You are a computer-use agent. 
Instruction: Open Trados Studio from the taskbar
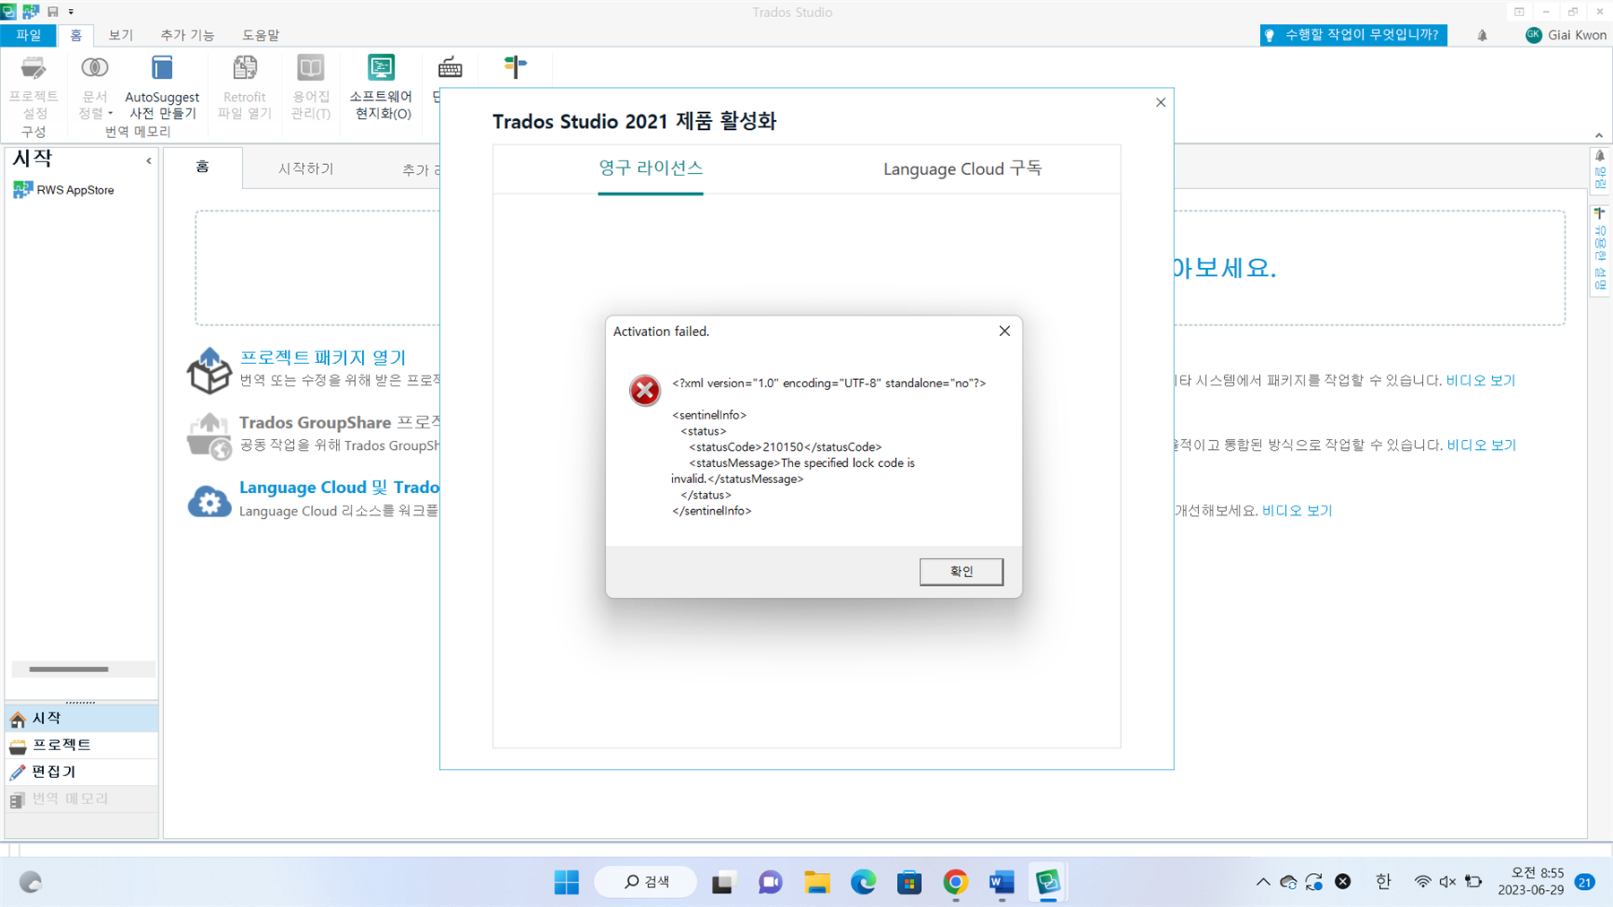point(1047,882)
